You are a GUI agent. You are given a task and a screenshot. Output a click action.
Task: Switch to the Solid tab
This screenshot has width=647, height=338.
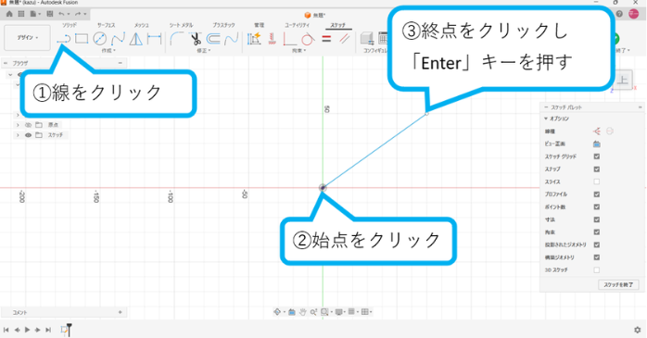click(69, 25)
